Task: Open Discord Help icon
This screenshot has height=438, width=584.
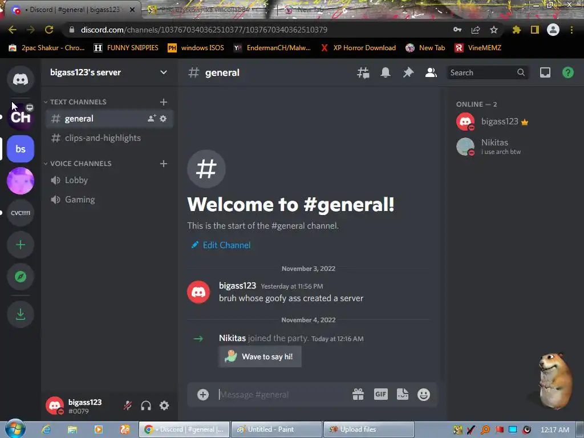Action: 568,72
